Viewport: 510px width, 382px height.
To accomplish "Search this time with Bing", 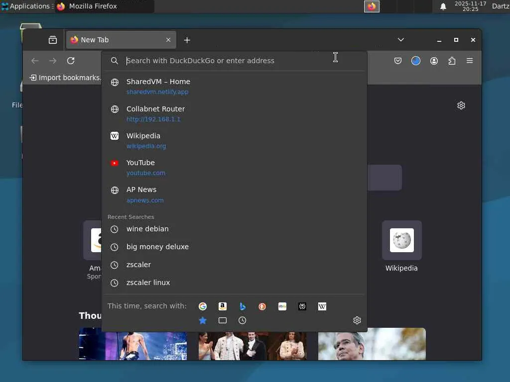I will pyautogui.click(x=243, y=306).
